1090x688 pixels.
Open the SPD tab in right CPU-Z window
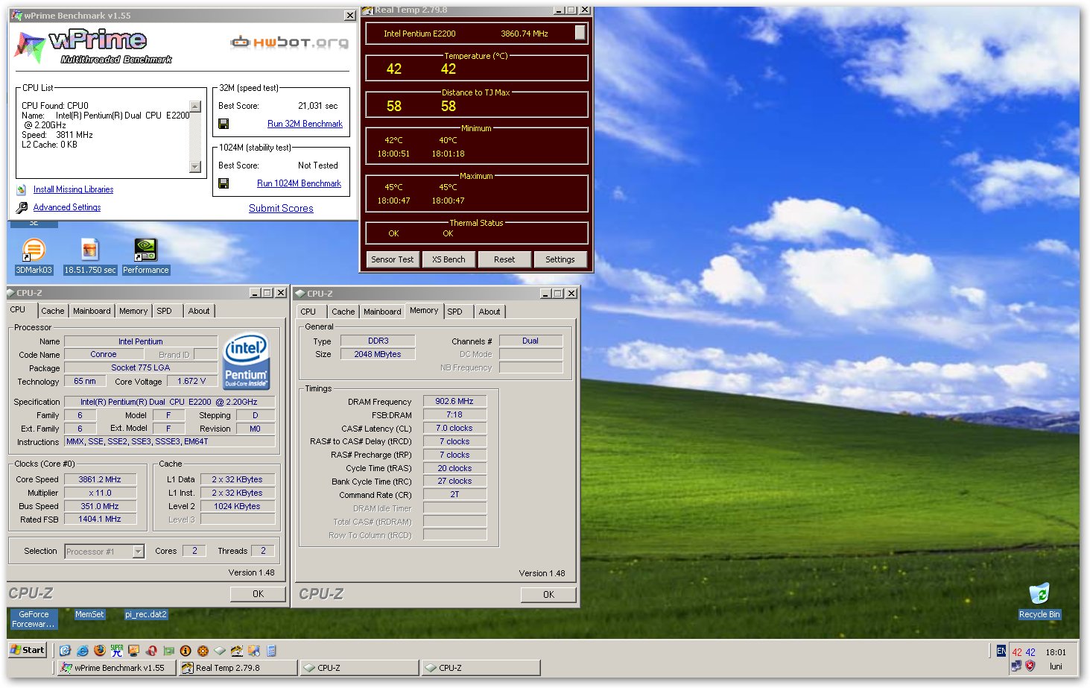pyautogui.click(x=455, y=312)
